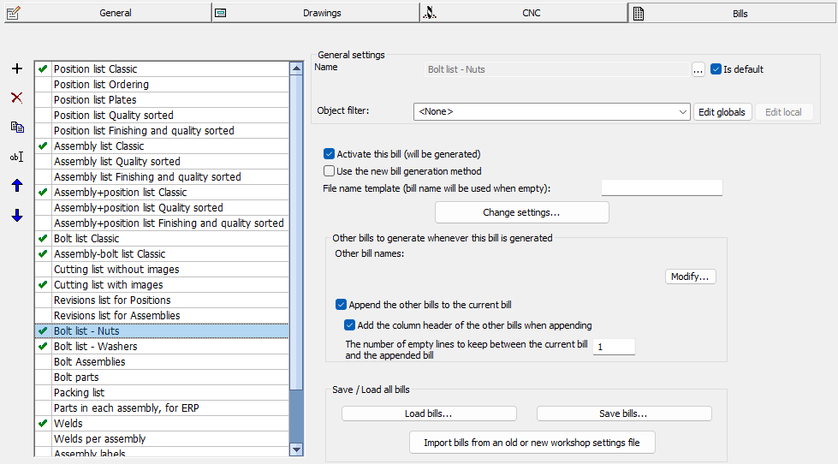Toggle Append the other bills to current bill
This screenshot has height=464, width=838.
[x=341, y=305]
